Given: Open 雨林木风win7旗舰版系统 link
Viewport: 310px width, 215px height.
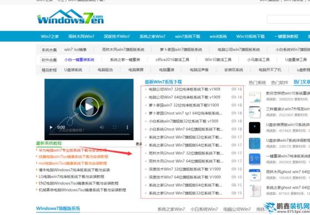Looking at the screenshot, I should tap(123, 49).
